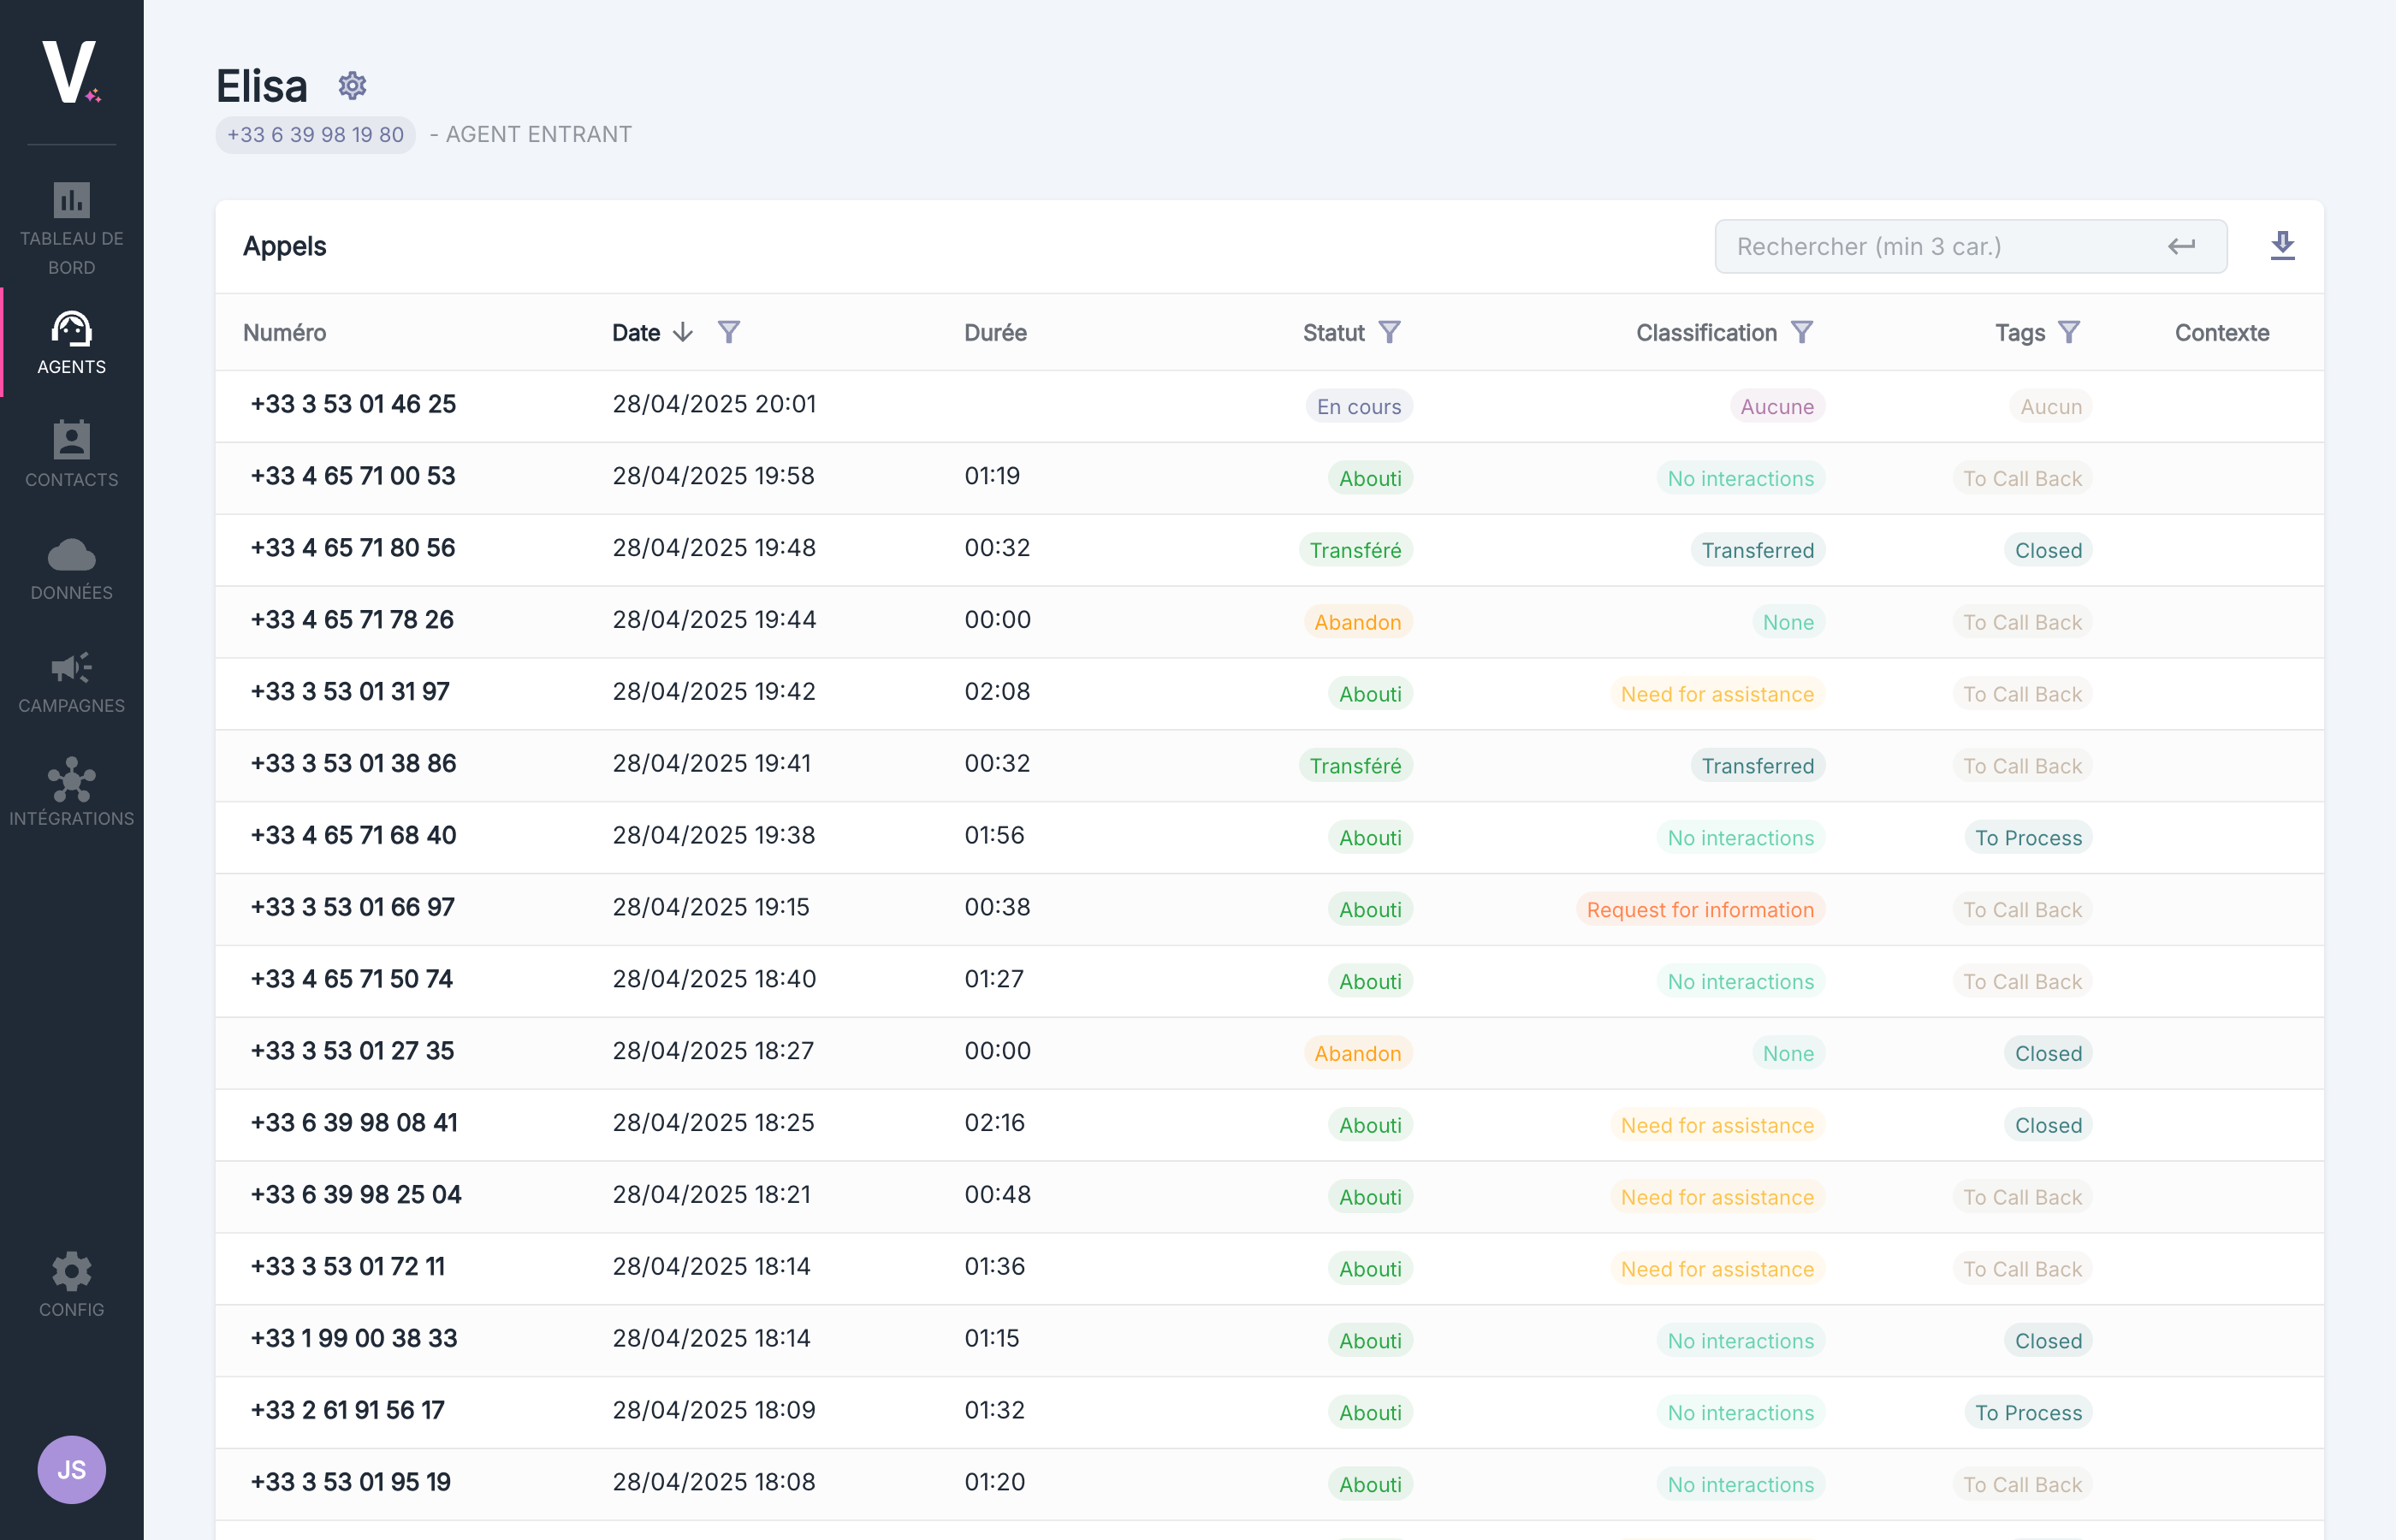Click the JS user avatar
Image resolution: width=2396 pixels, height=1540 pixels.
click(x=71, y=1469)
